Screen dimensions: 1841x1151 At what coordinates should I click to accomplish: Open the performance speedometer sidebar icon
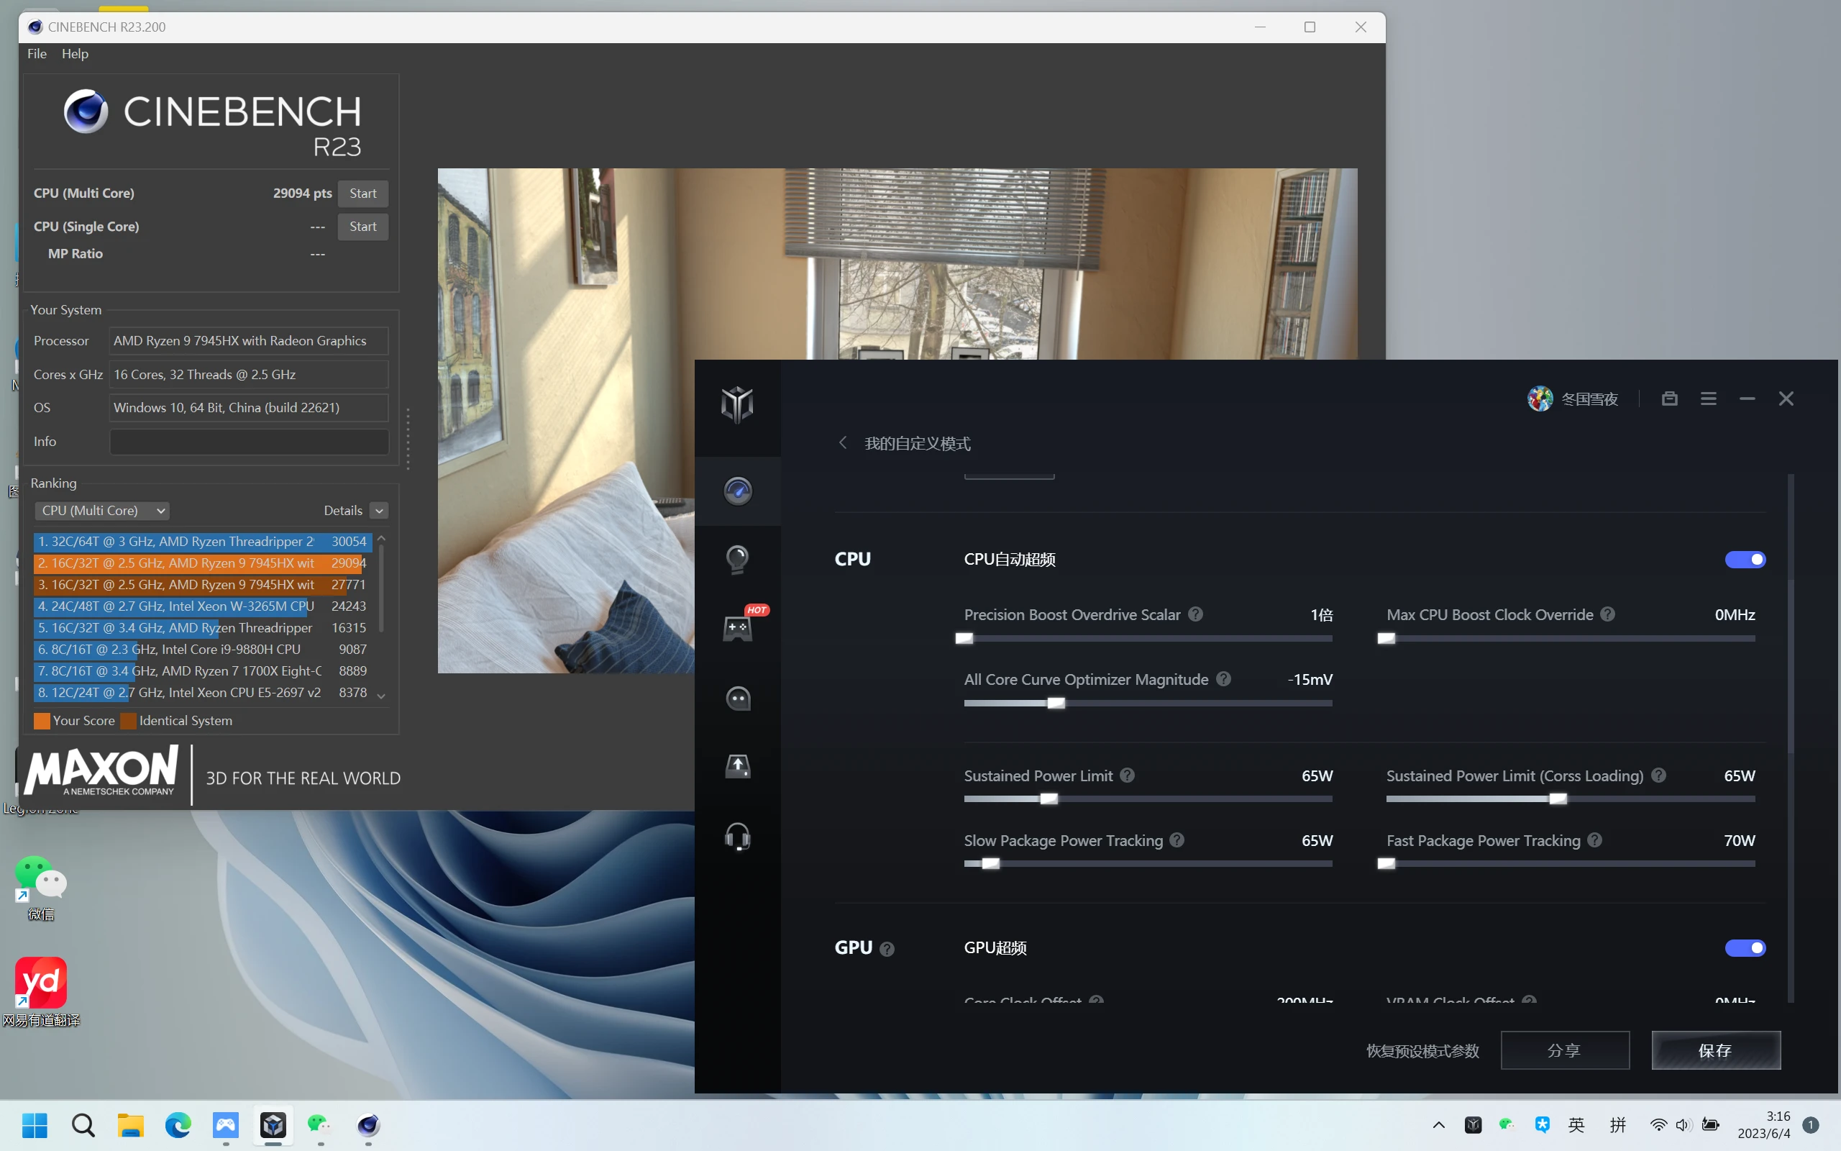click(737, 491)
